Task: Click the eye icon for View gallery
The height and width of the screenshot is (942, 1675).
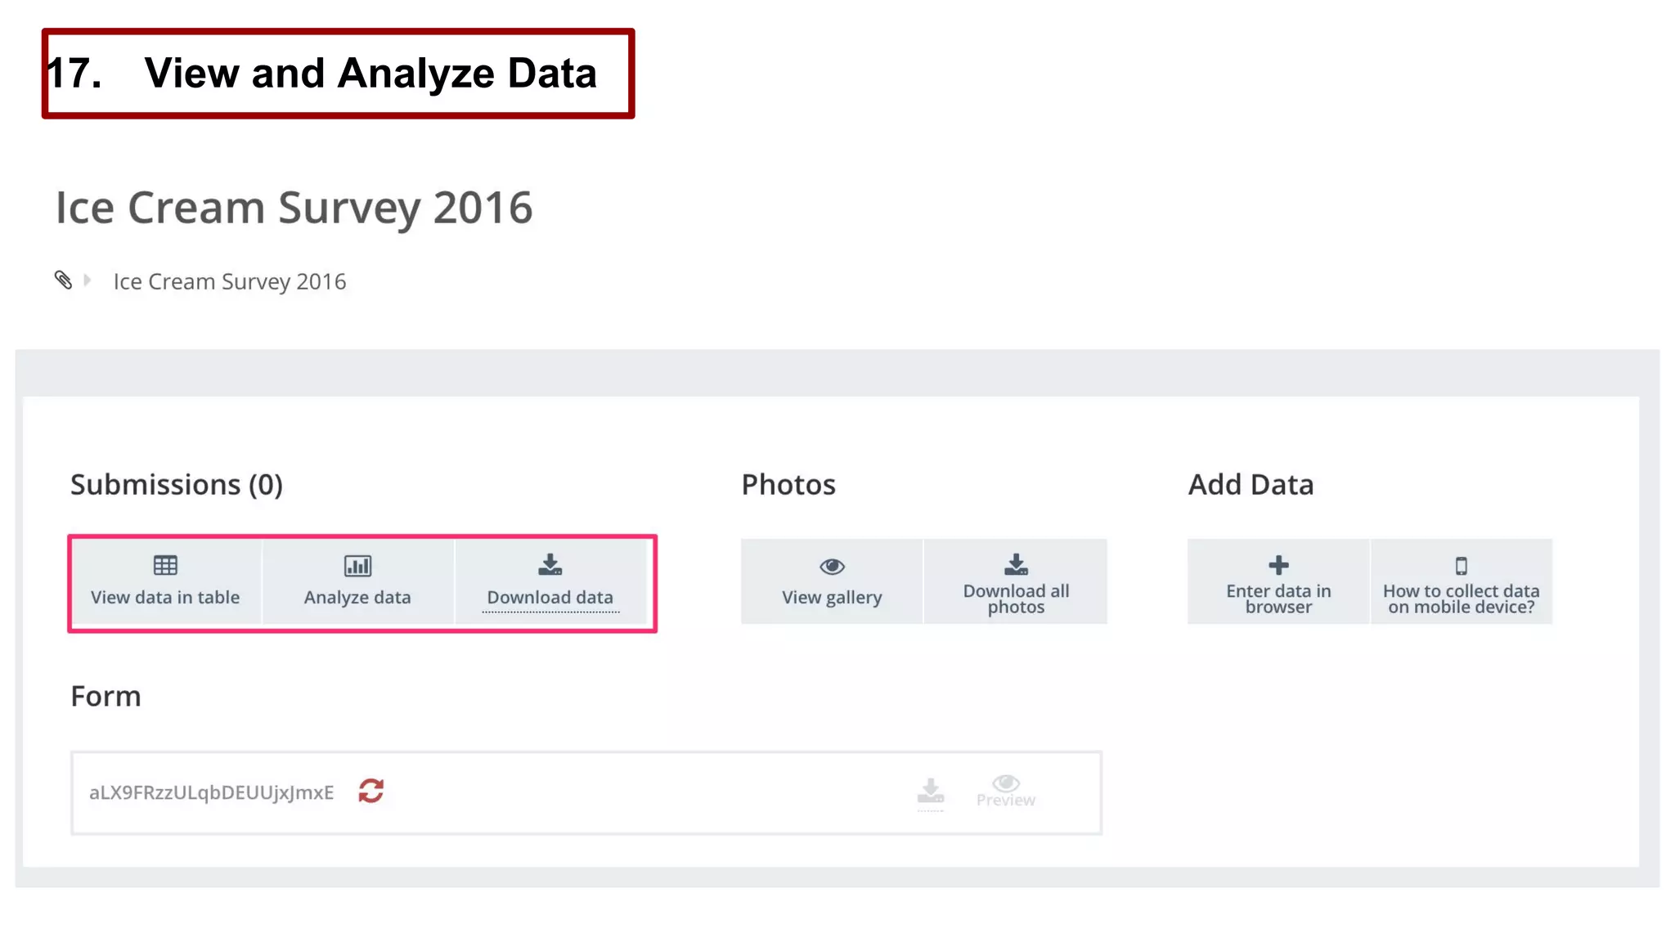Action: (832, 566)
